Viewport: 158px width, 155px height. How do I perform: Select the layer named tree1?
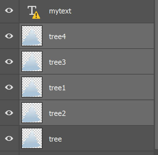tap(57, 88)
